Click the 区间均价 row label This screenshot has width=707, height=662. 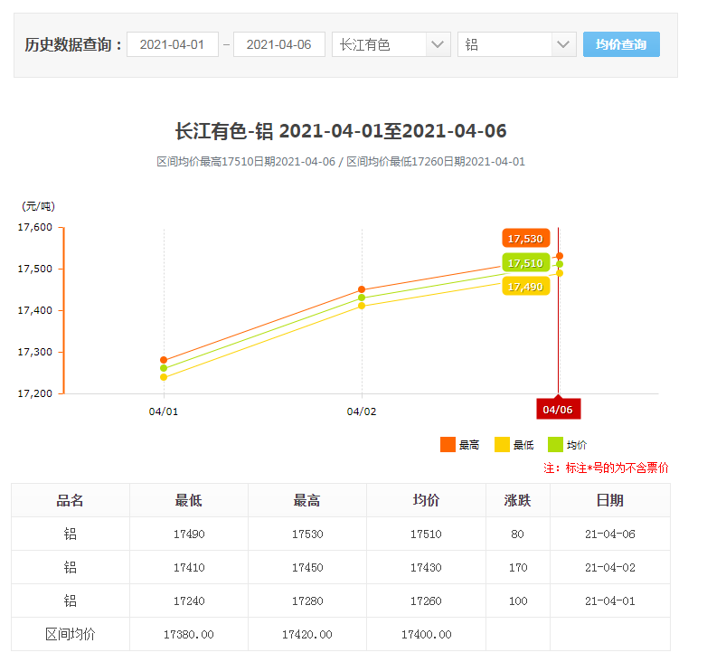click(71, 634)
